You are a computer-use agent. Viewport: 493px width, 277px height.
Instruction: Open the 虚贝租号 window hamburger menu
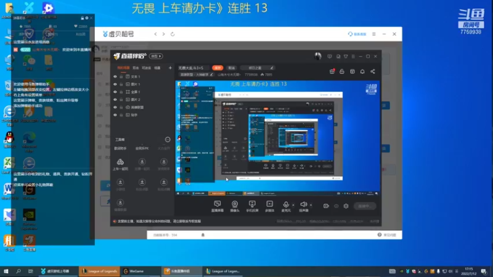point(374,34)
